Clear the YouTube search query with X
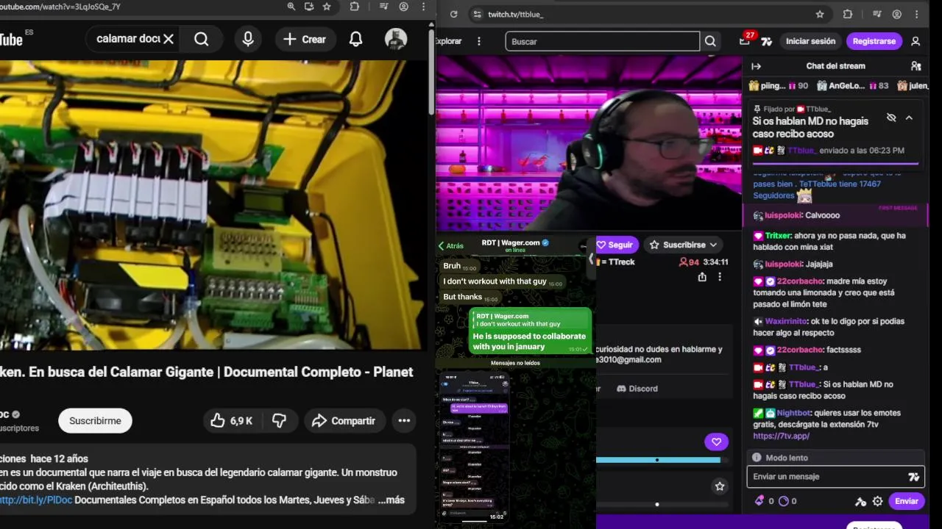Viewport: 942px width, 529px height. click(x=169, y=39)
